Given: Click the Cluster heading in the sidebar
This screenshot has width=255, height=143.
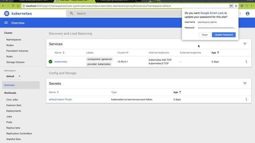Looking at the screenshot, I should click(x=8, y=33).
